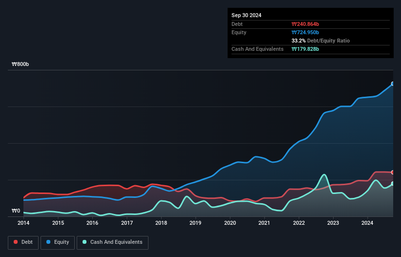Screen dimensions: 401x257
Task: Click the ₩724.950b equity value
Action: point(305,32)
